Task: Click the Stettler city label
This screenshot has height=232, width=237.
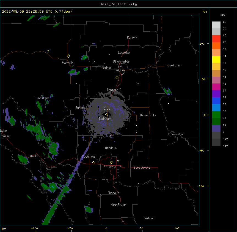Action: [174, 65]
